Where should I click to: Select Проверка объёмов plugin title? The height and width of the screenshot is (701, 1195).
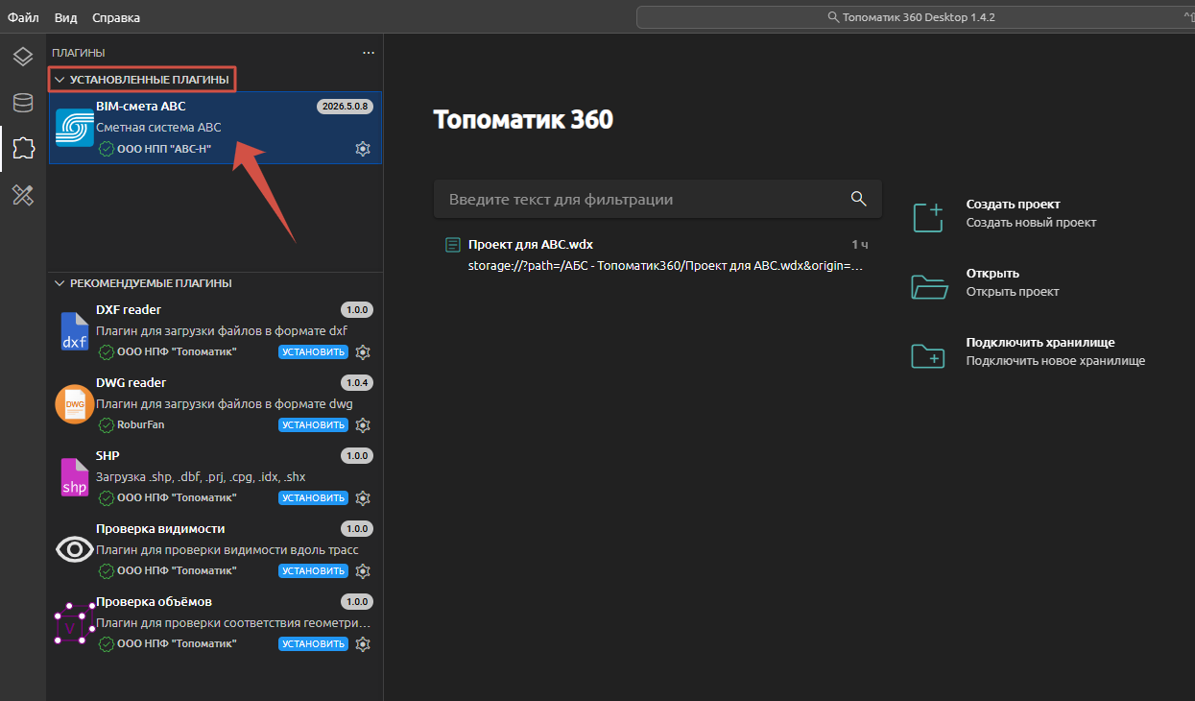154,602
